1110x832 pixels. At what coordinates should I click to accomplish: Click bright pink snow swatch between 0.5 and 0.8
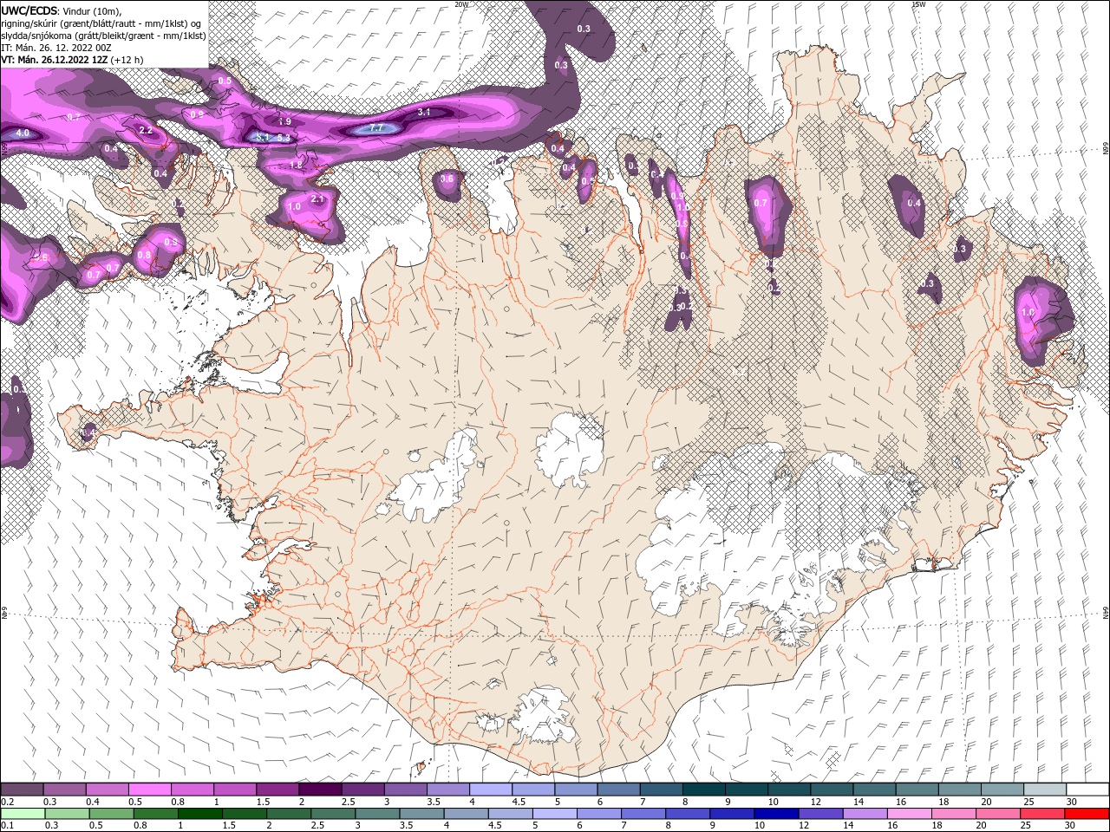[149, 790]
